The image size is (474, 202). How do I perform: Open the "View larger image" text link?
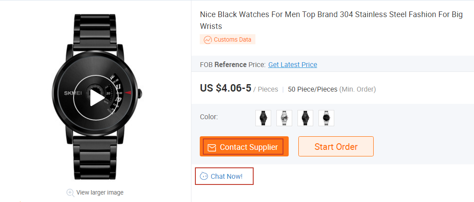pyautogui.click(x=100, y=192)
